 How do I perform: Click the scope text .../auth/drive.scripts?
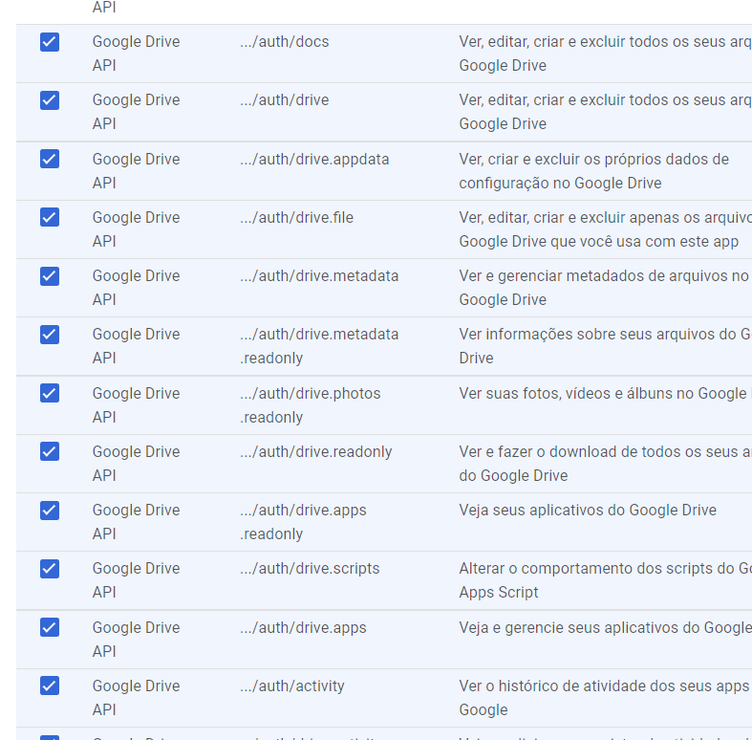tap(310, 569)
